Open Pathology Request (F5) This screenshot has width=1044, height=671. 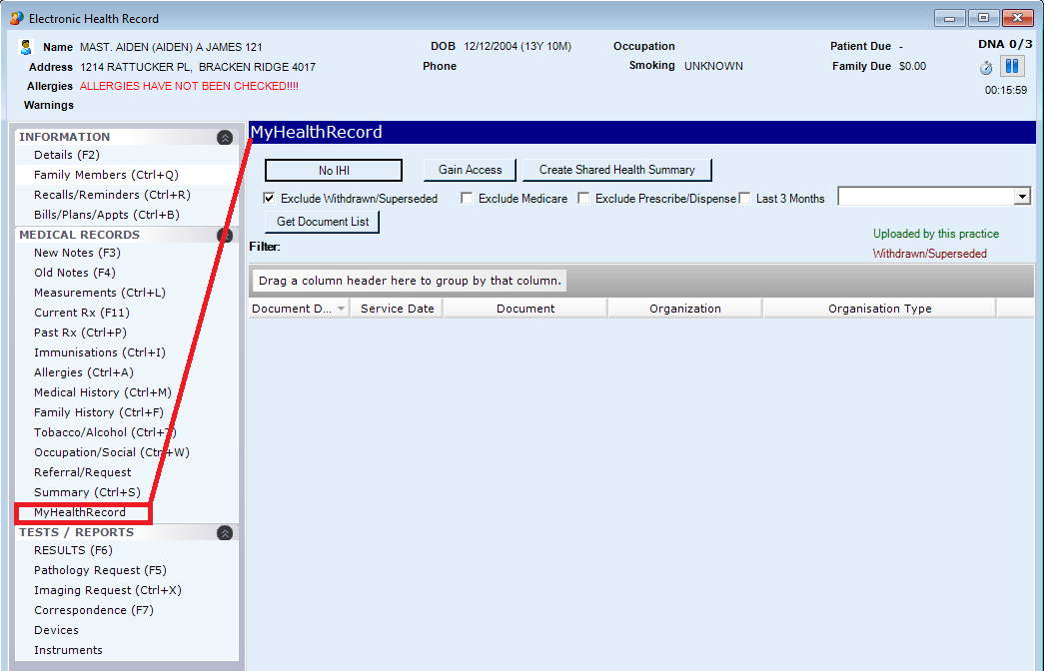click(x=100, y=570)
